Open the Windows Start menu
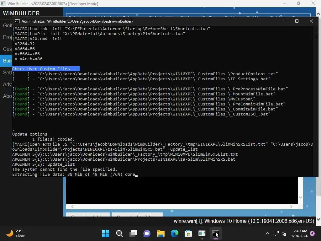 105,233
